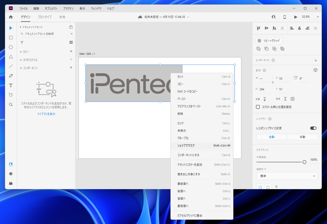
Task: Open the Plugins menu
Action: coord(68,9)
